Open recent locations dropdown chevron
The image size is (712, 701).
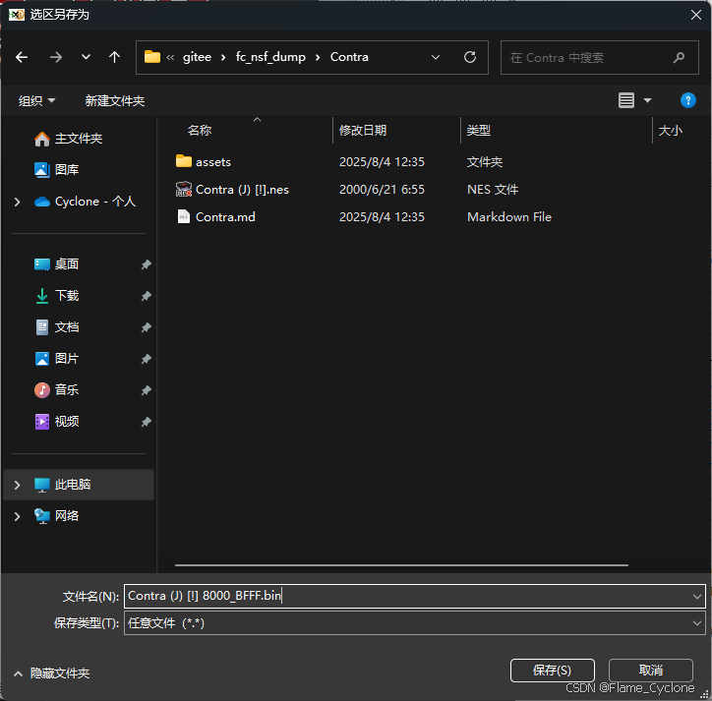point(86,57)
